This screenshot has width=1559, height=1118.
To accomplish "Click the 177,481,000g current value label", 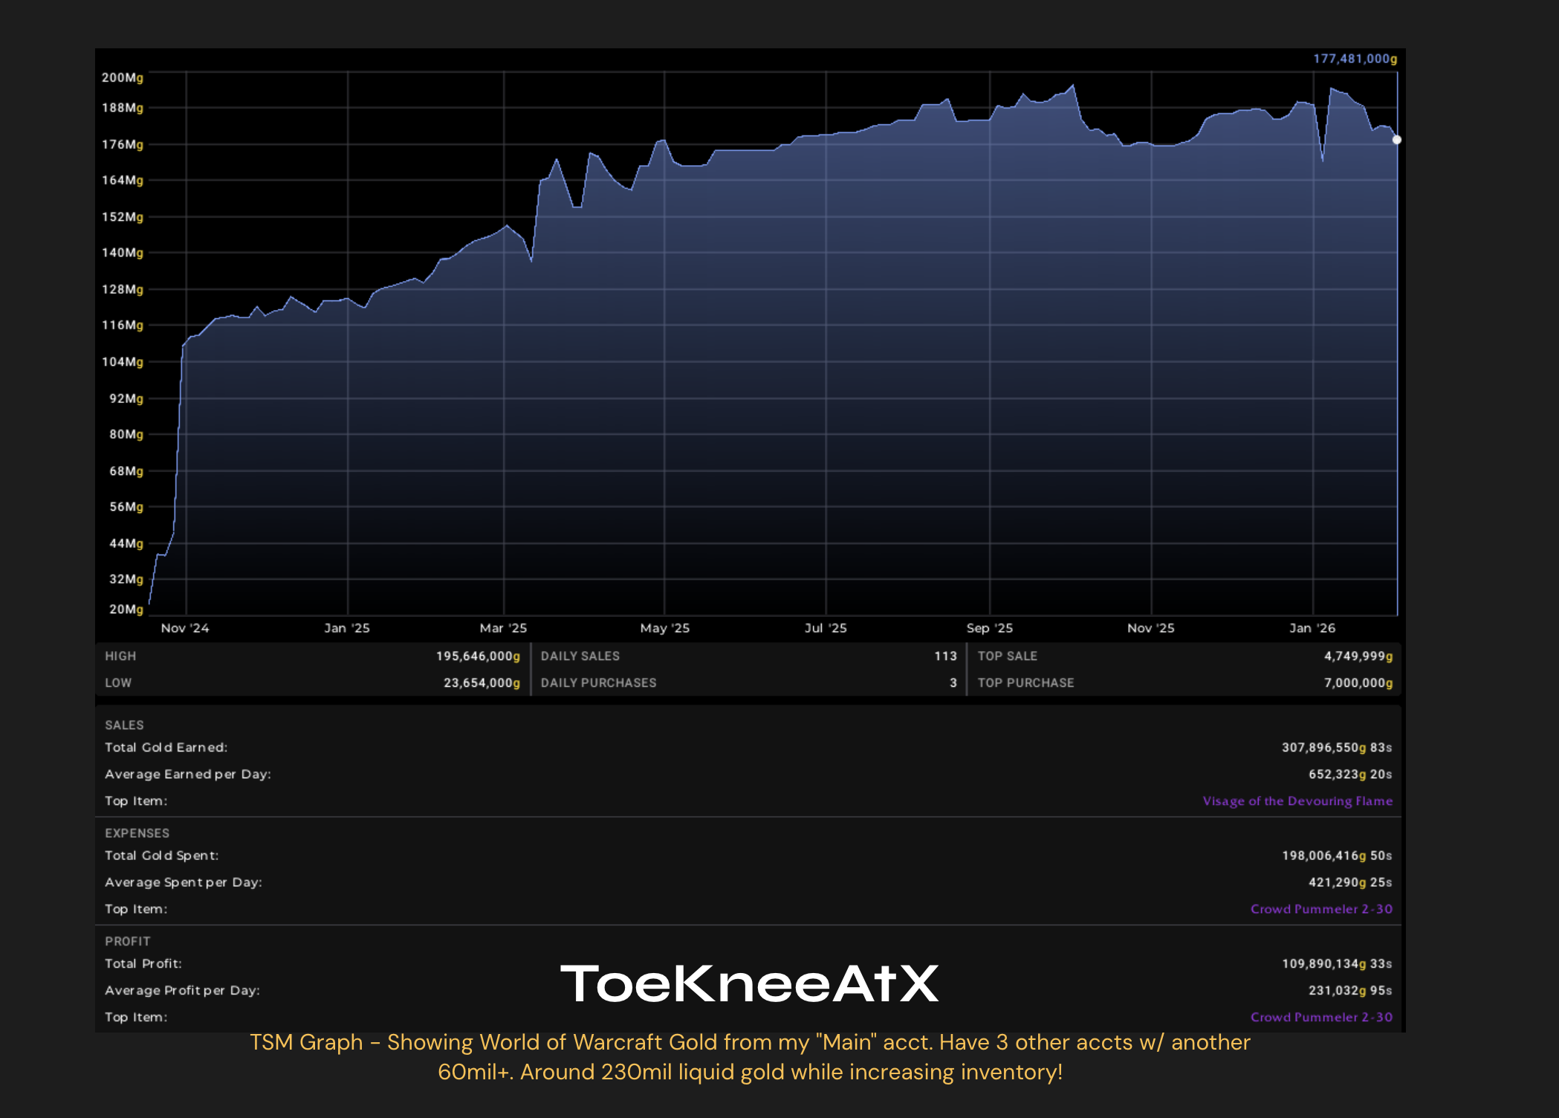I will pos(1355,59).
